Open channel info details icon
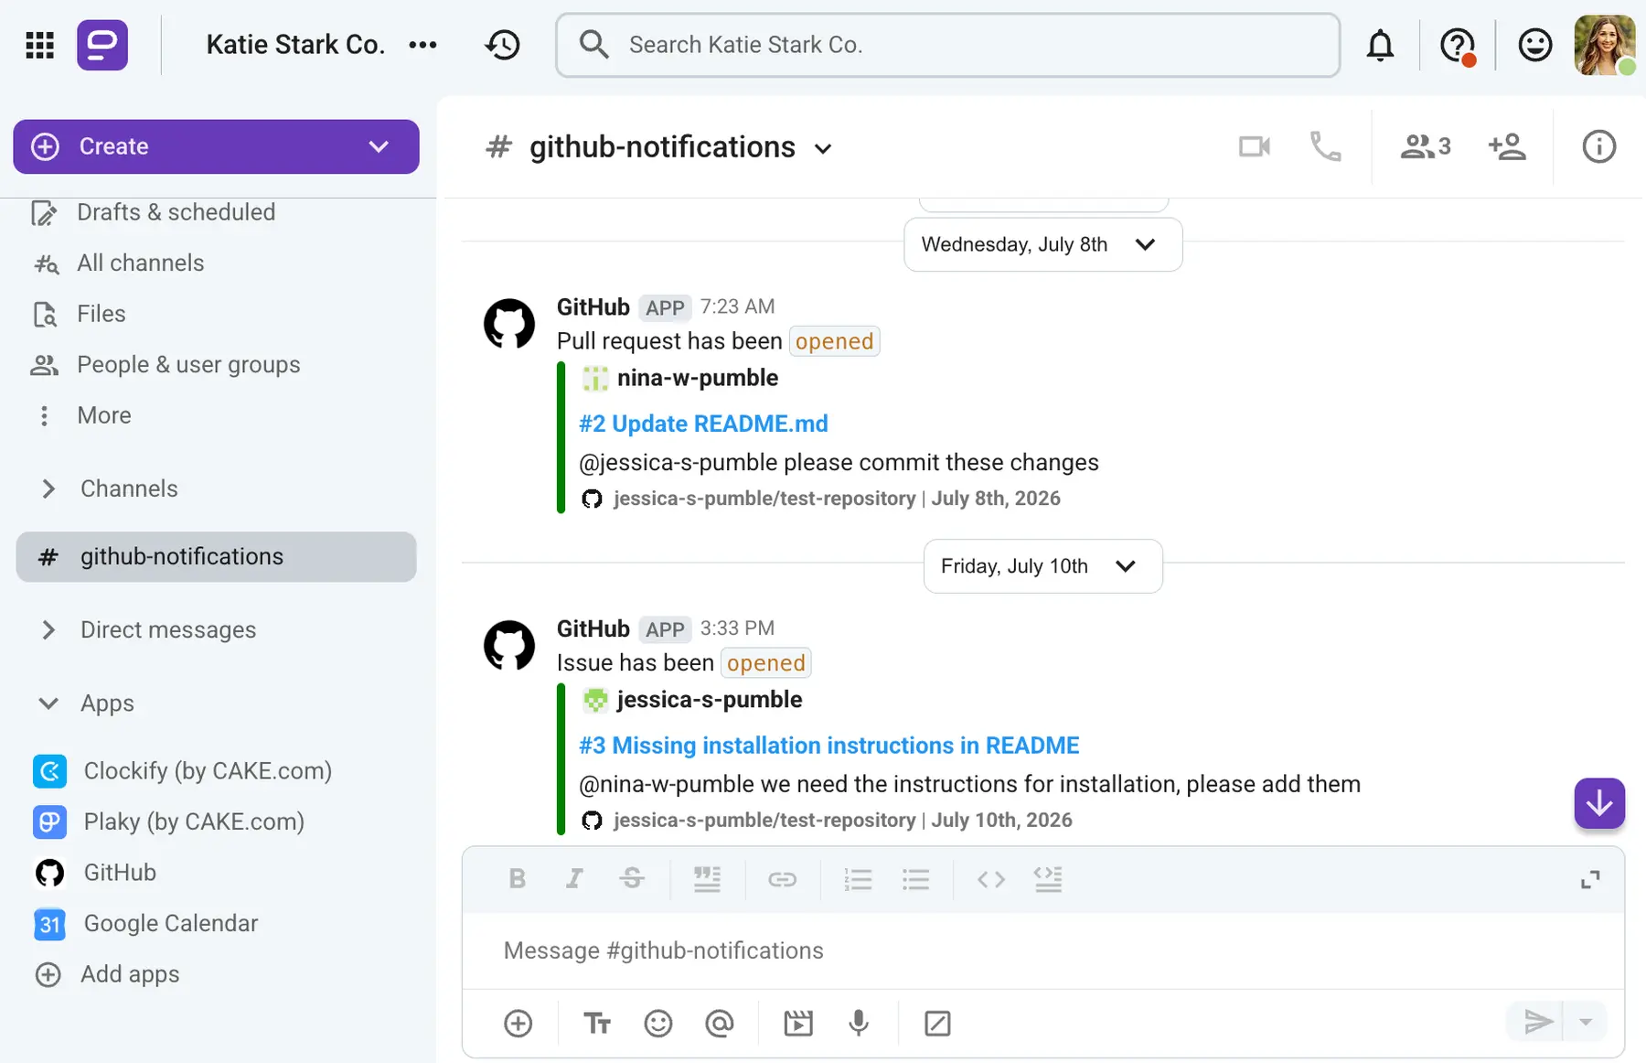 click(1598, 146)
